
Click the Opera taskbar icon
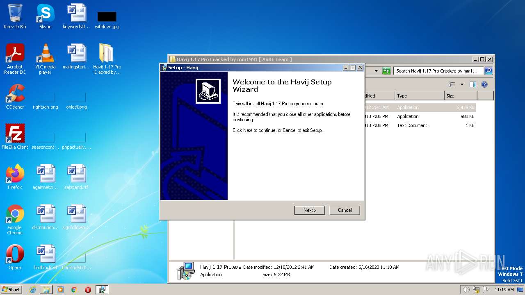[88, 290]
